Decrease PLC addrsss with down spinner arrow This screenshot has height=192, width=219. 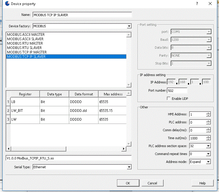(208, 123)
